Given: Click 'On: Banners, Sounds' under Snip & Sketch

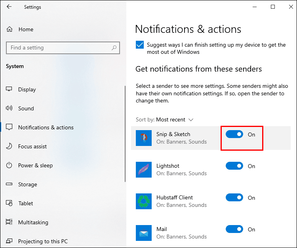Looking at the screenshot, I should pos(181,142).
